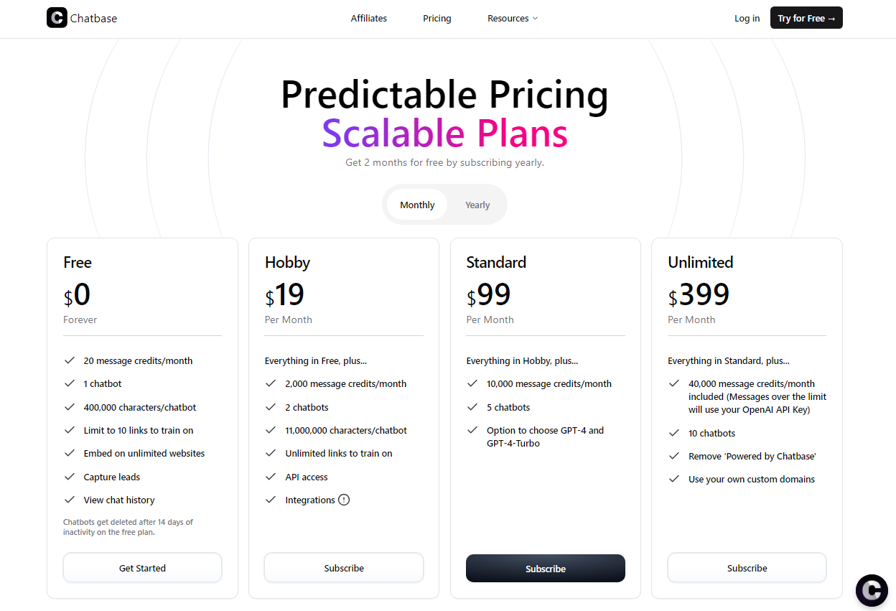The height and width of the screenshot is (611, 896).
Task: Switch billing to Yearly
Action: (x=477, y=205)
